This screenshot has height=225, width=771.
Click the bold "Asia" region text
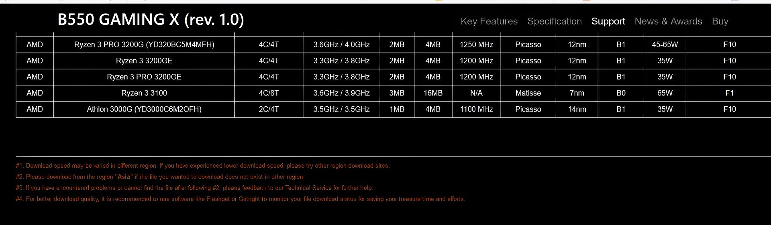[124, 177]
